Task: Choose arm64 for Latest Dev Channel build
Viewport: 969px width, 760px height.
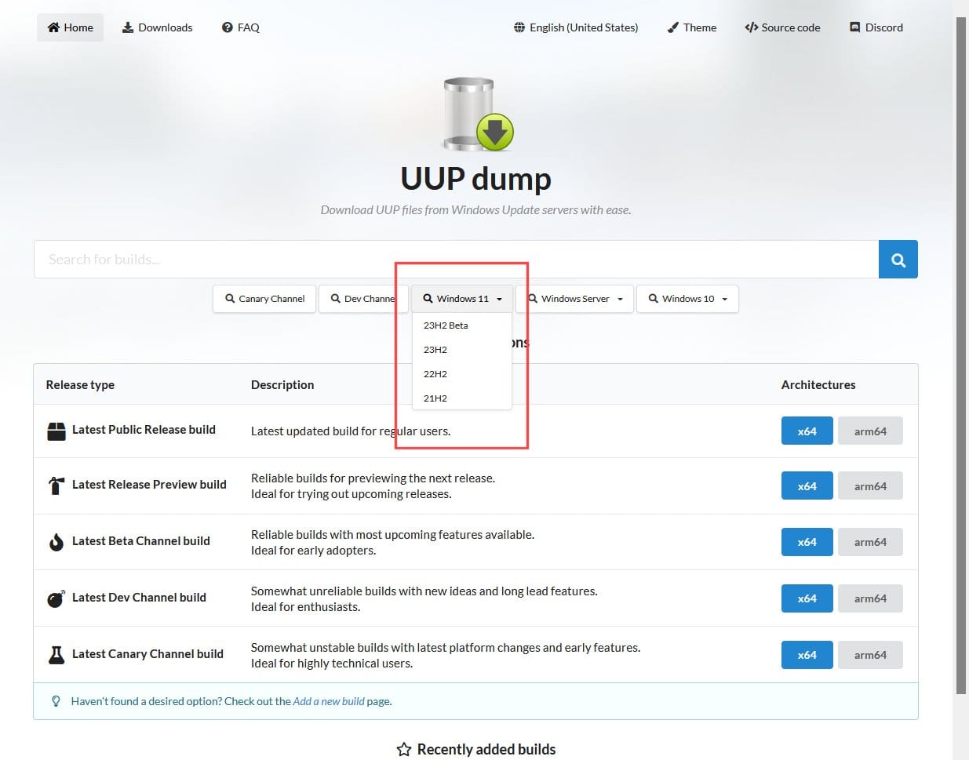Action: (870, 598)
